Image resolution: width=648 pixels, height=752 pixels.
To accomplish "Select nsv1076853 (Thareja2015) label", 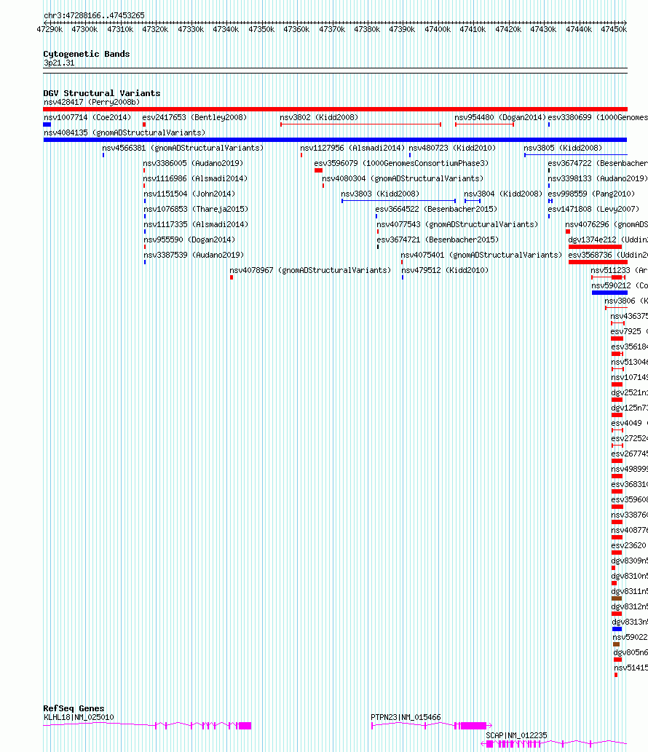I will coord(196,210).
